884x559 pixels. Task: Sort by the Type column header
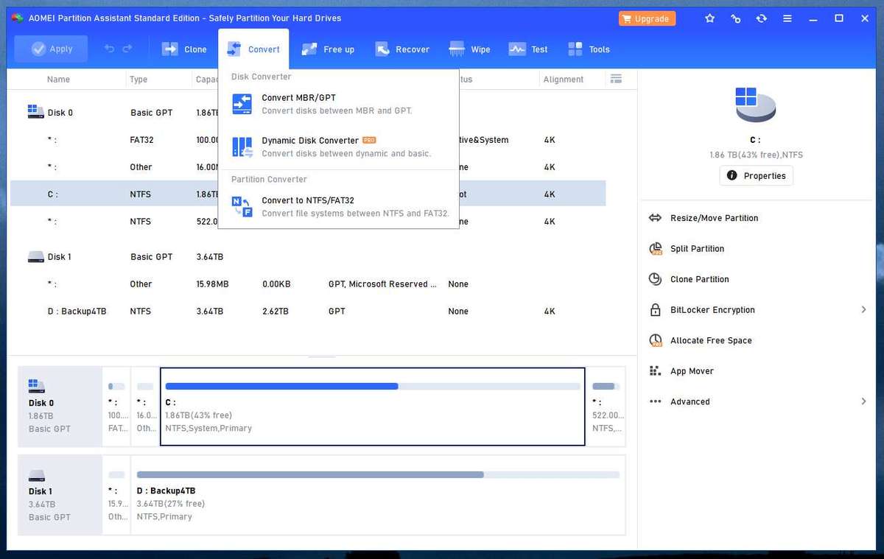click(x=138, y=80)
